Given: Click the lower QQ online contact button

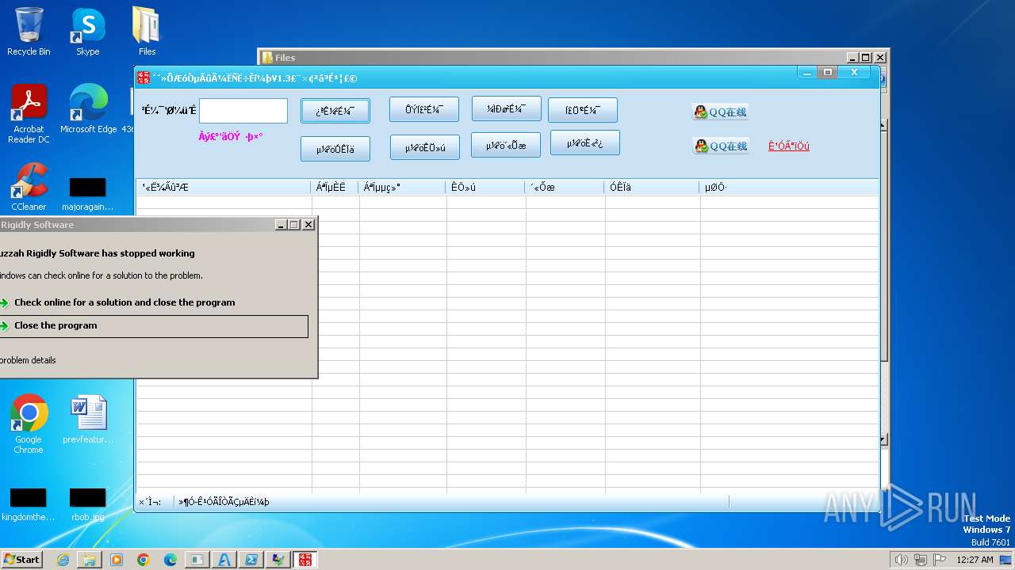Looking at the screenshot, I should coord(720,146).
